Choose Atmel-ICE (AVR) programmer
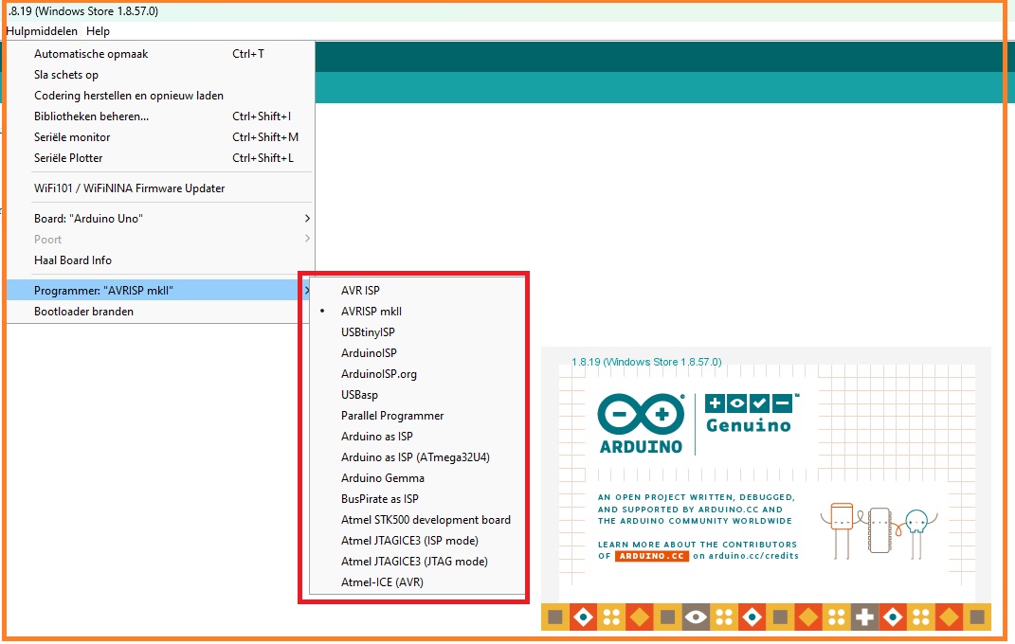Viewport: 1015px width, 644px height. tap(418, 581)
